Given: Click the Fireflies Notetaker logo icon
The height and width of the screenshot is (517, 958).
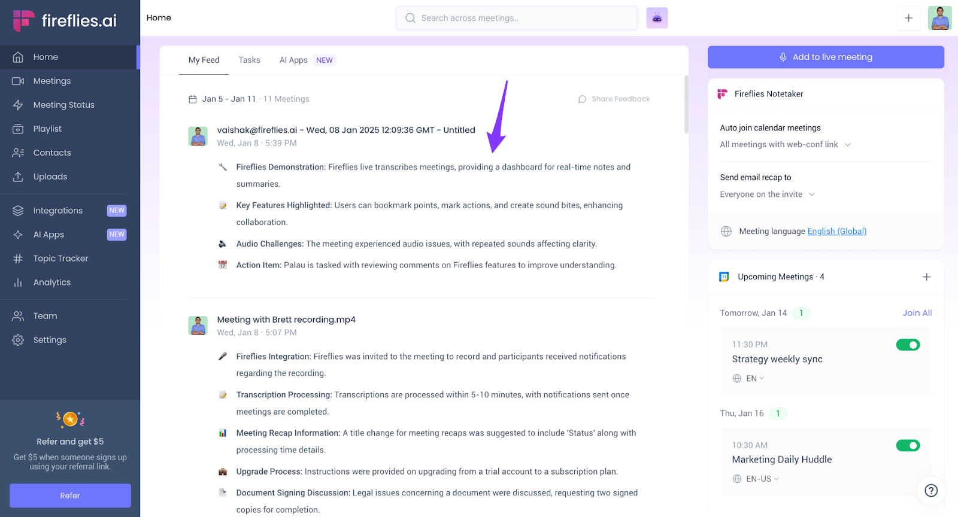Looking at the screenshot, I should [723, 94].
